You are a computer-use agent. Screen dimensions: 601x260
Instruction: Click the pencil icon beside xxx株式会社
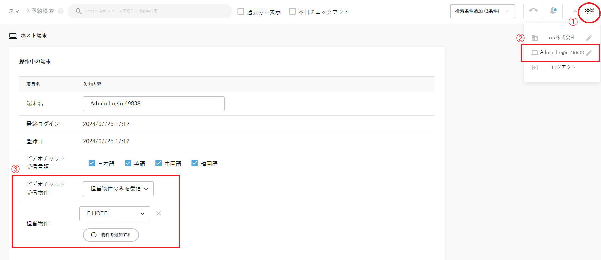tap(589, 38)
